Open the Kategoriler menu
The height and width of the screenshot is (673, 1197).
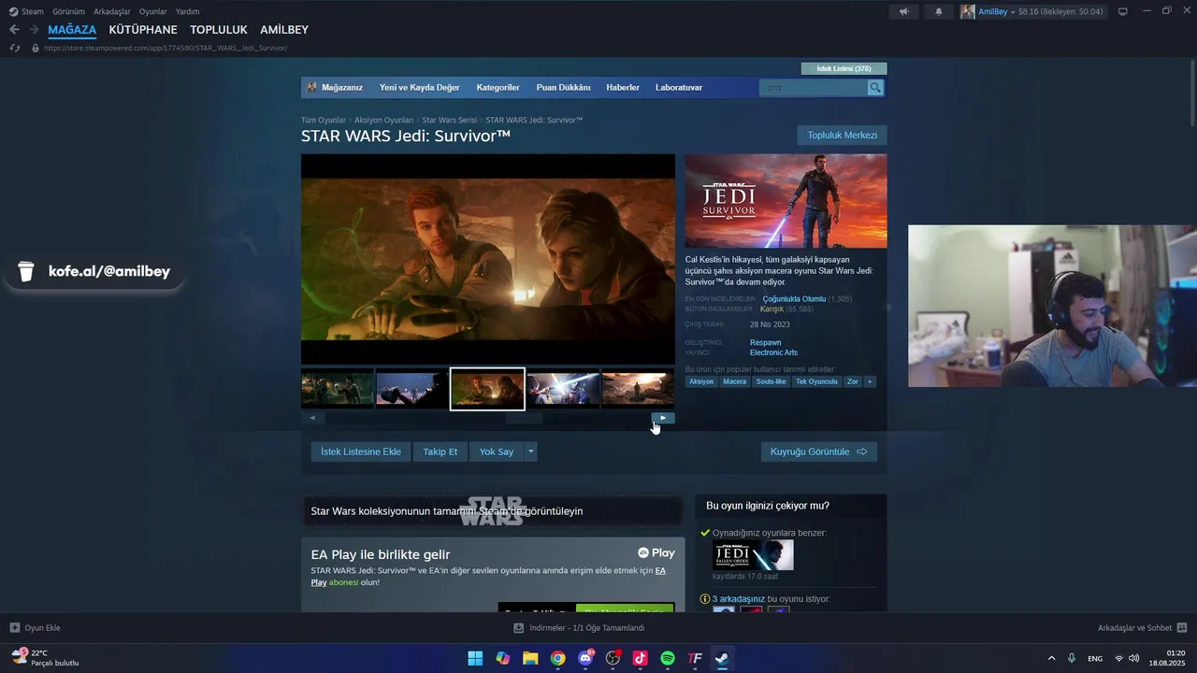(x=498, y=87)
